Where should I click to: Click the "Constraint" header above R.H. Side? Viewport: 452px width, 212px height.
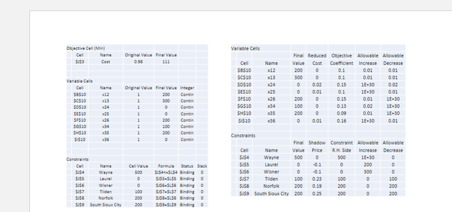click(x=342, y=143)
